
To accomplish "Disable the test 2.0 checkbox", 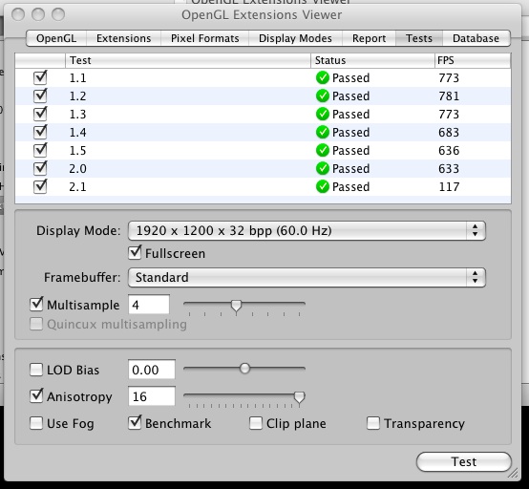I will pos(40,168).
